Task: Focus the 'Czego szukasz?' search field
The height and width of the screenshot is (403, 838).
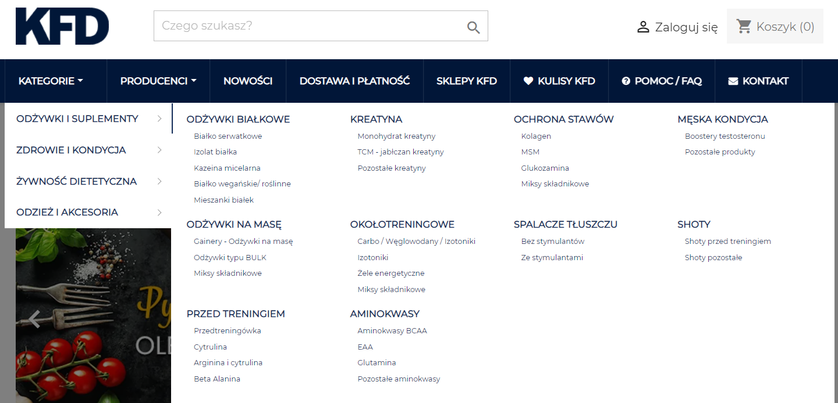Action: pyautogui.click(x=308, y=26)
